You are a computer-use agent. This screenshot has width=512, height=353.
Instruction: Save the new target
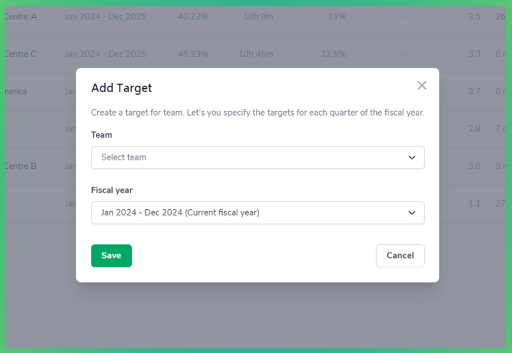(x=111, y=256)
